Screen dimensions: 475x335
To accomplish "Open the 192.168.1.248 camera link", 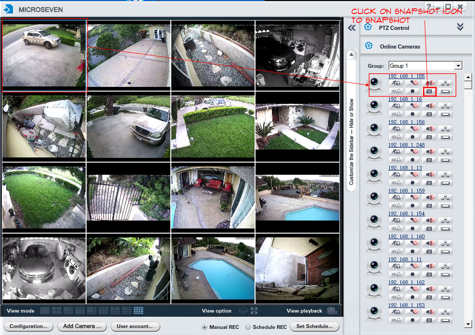I will (407, 145).
